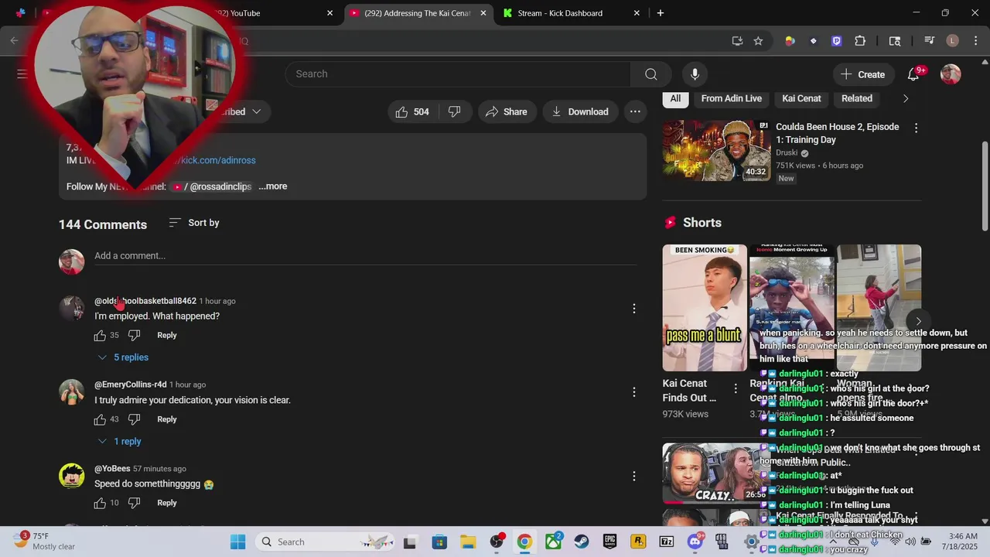Open Discord from the taskbar
The image size is (990, 557).
(695, 542)
